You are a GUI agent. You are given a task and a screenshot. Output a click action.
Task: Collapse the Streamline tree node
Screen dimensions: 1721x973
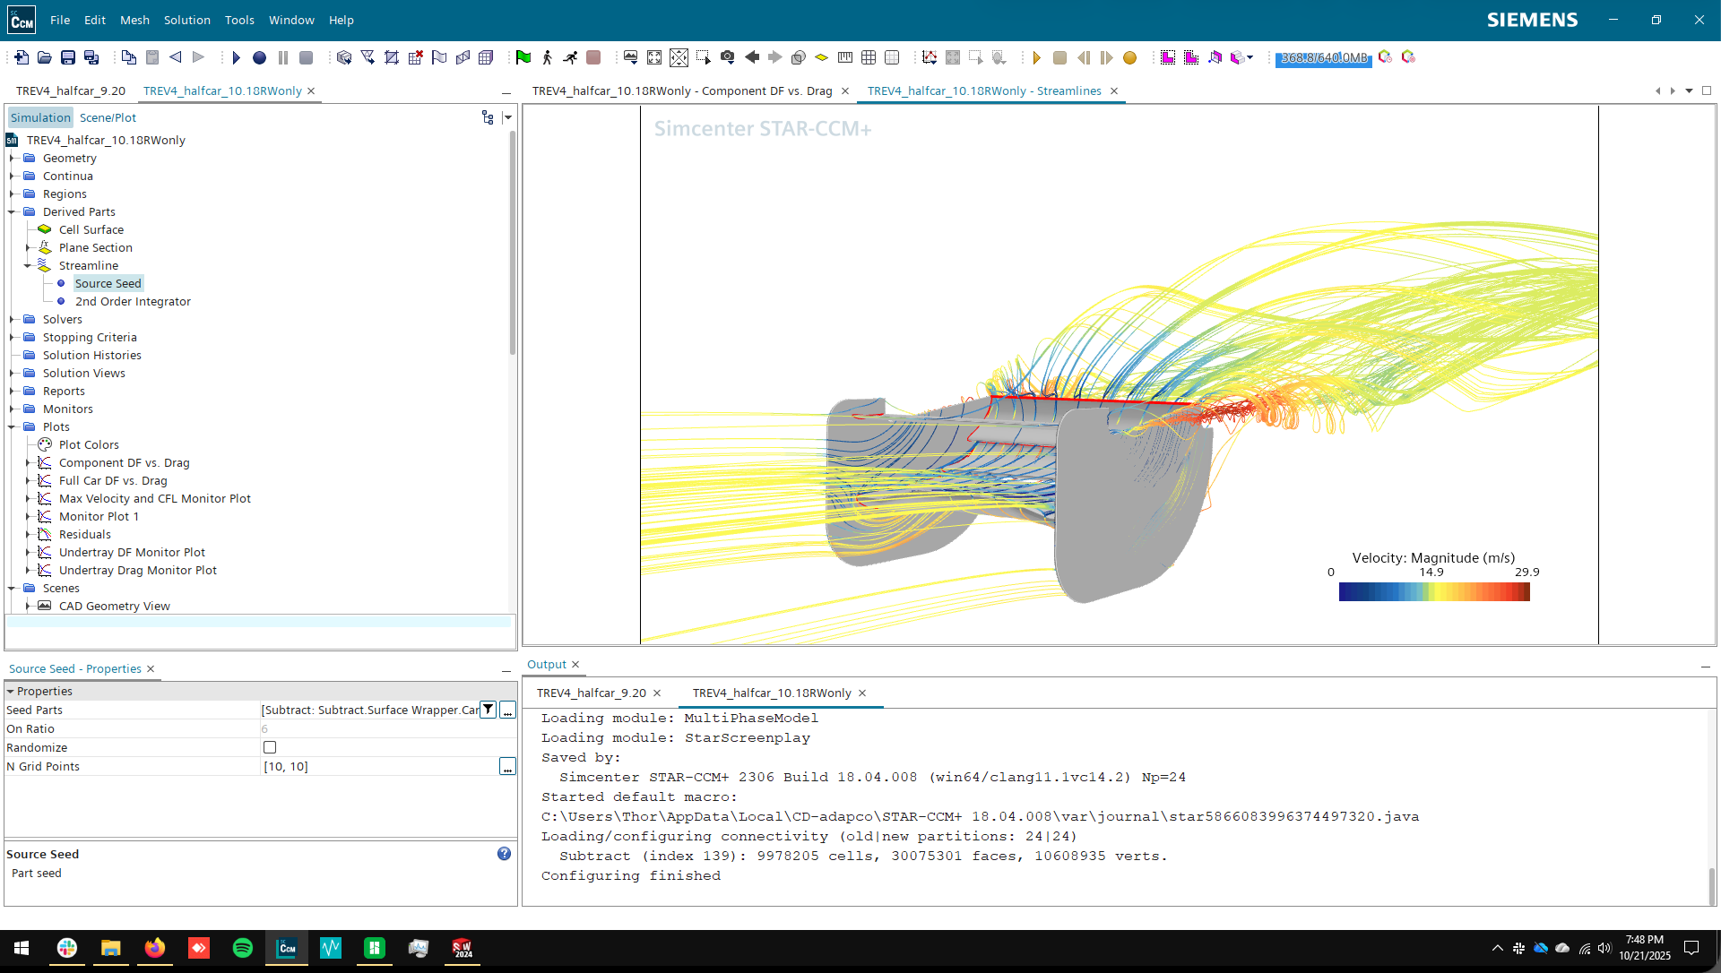point(28,266)
